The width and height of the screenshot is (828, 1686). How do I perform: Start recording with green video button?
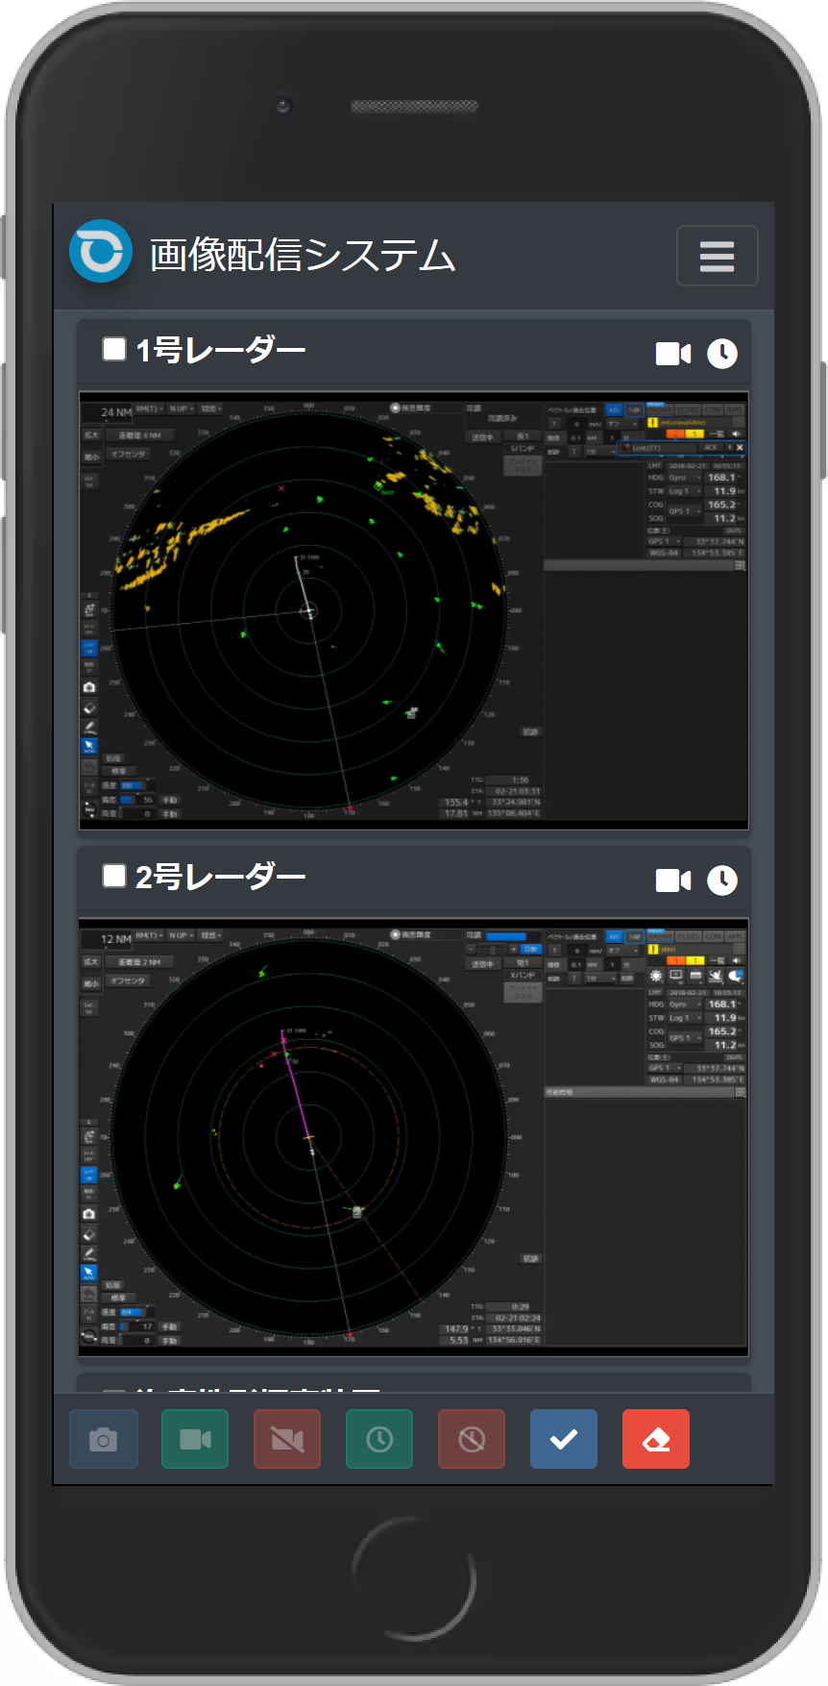point(195,1439)
